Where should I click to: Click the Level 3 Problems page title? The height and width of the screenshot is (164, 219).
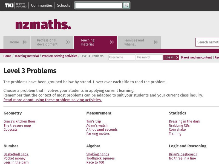click(x=30, y=71)
